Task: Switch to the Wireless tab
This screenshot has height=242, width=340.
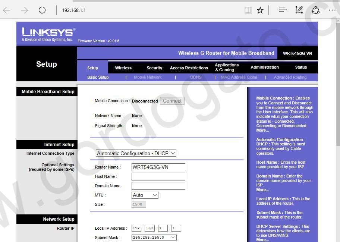Action: pos(123,68)
